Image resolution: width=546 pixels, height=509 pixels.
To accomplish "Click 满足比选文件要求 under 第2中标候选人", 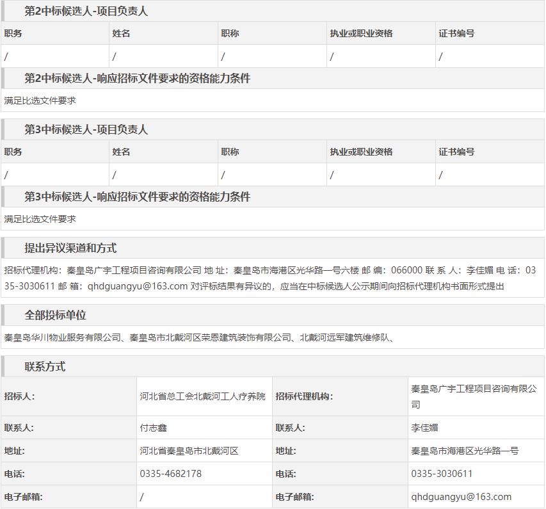I will point(40,101).
